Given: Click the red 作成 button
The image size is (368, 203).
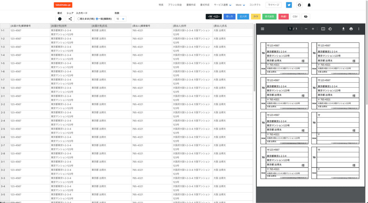Looking at the screenshot, I should 284,16.
